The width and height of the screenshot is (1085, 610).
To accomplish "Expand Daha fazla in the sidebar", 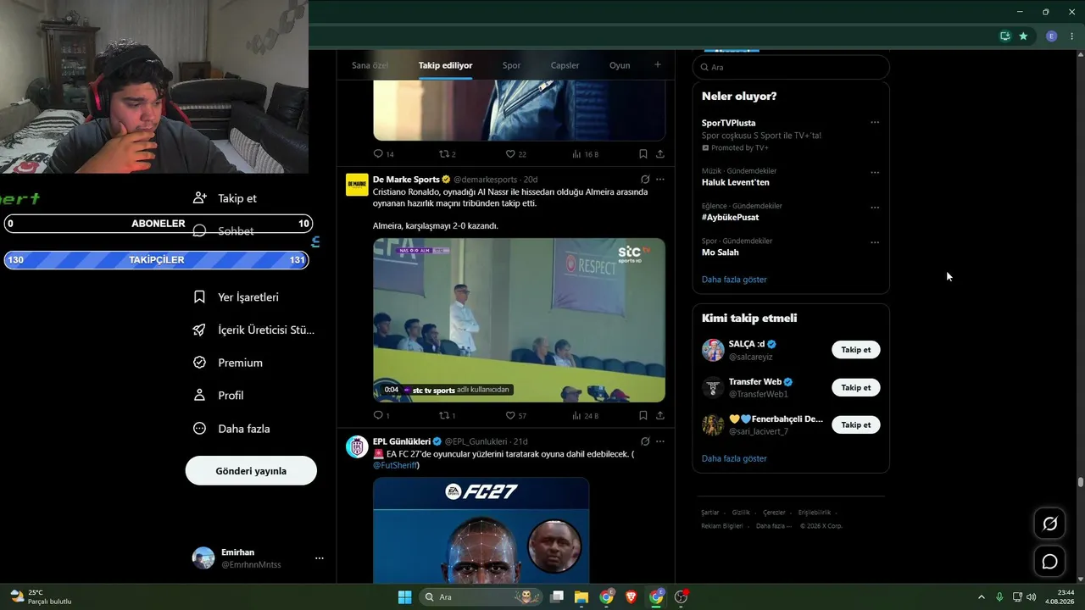I will [231, 429].
